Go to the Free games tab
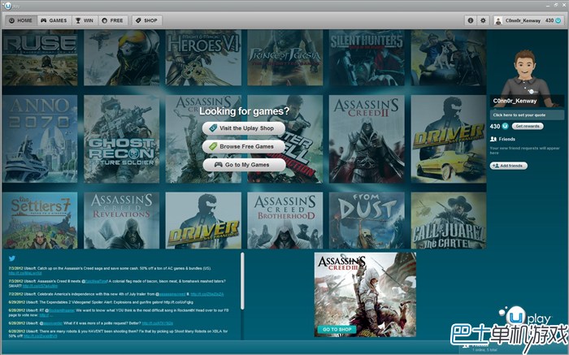569x355 pixels. (x=112, y=20)
